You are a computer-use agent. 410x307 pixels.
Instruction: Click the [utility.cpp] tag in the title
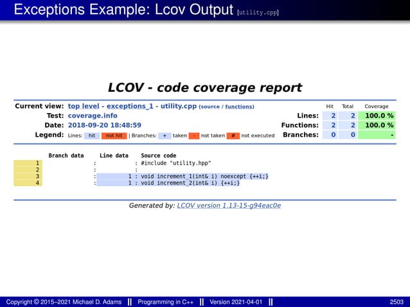258,12
